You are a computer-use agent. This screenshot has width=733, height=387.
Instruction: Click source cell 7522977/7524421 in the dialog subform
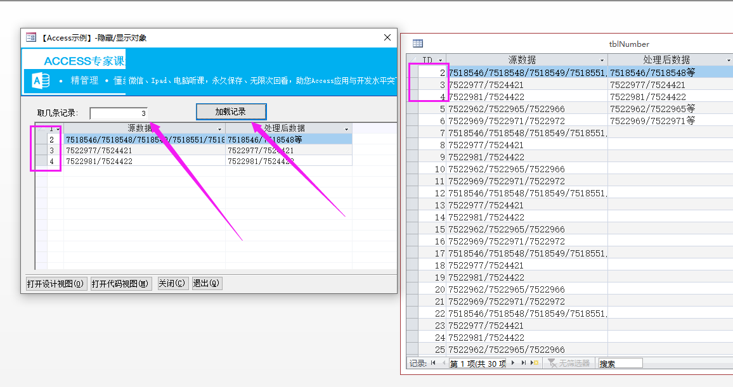click(x=145, y=150)
